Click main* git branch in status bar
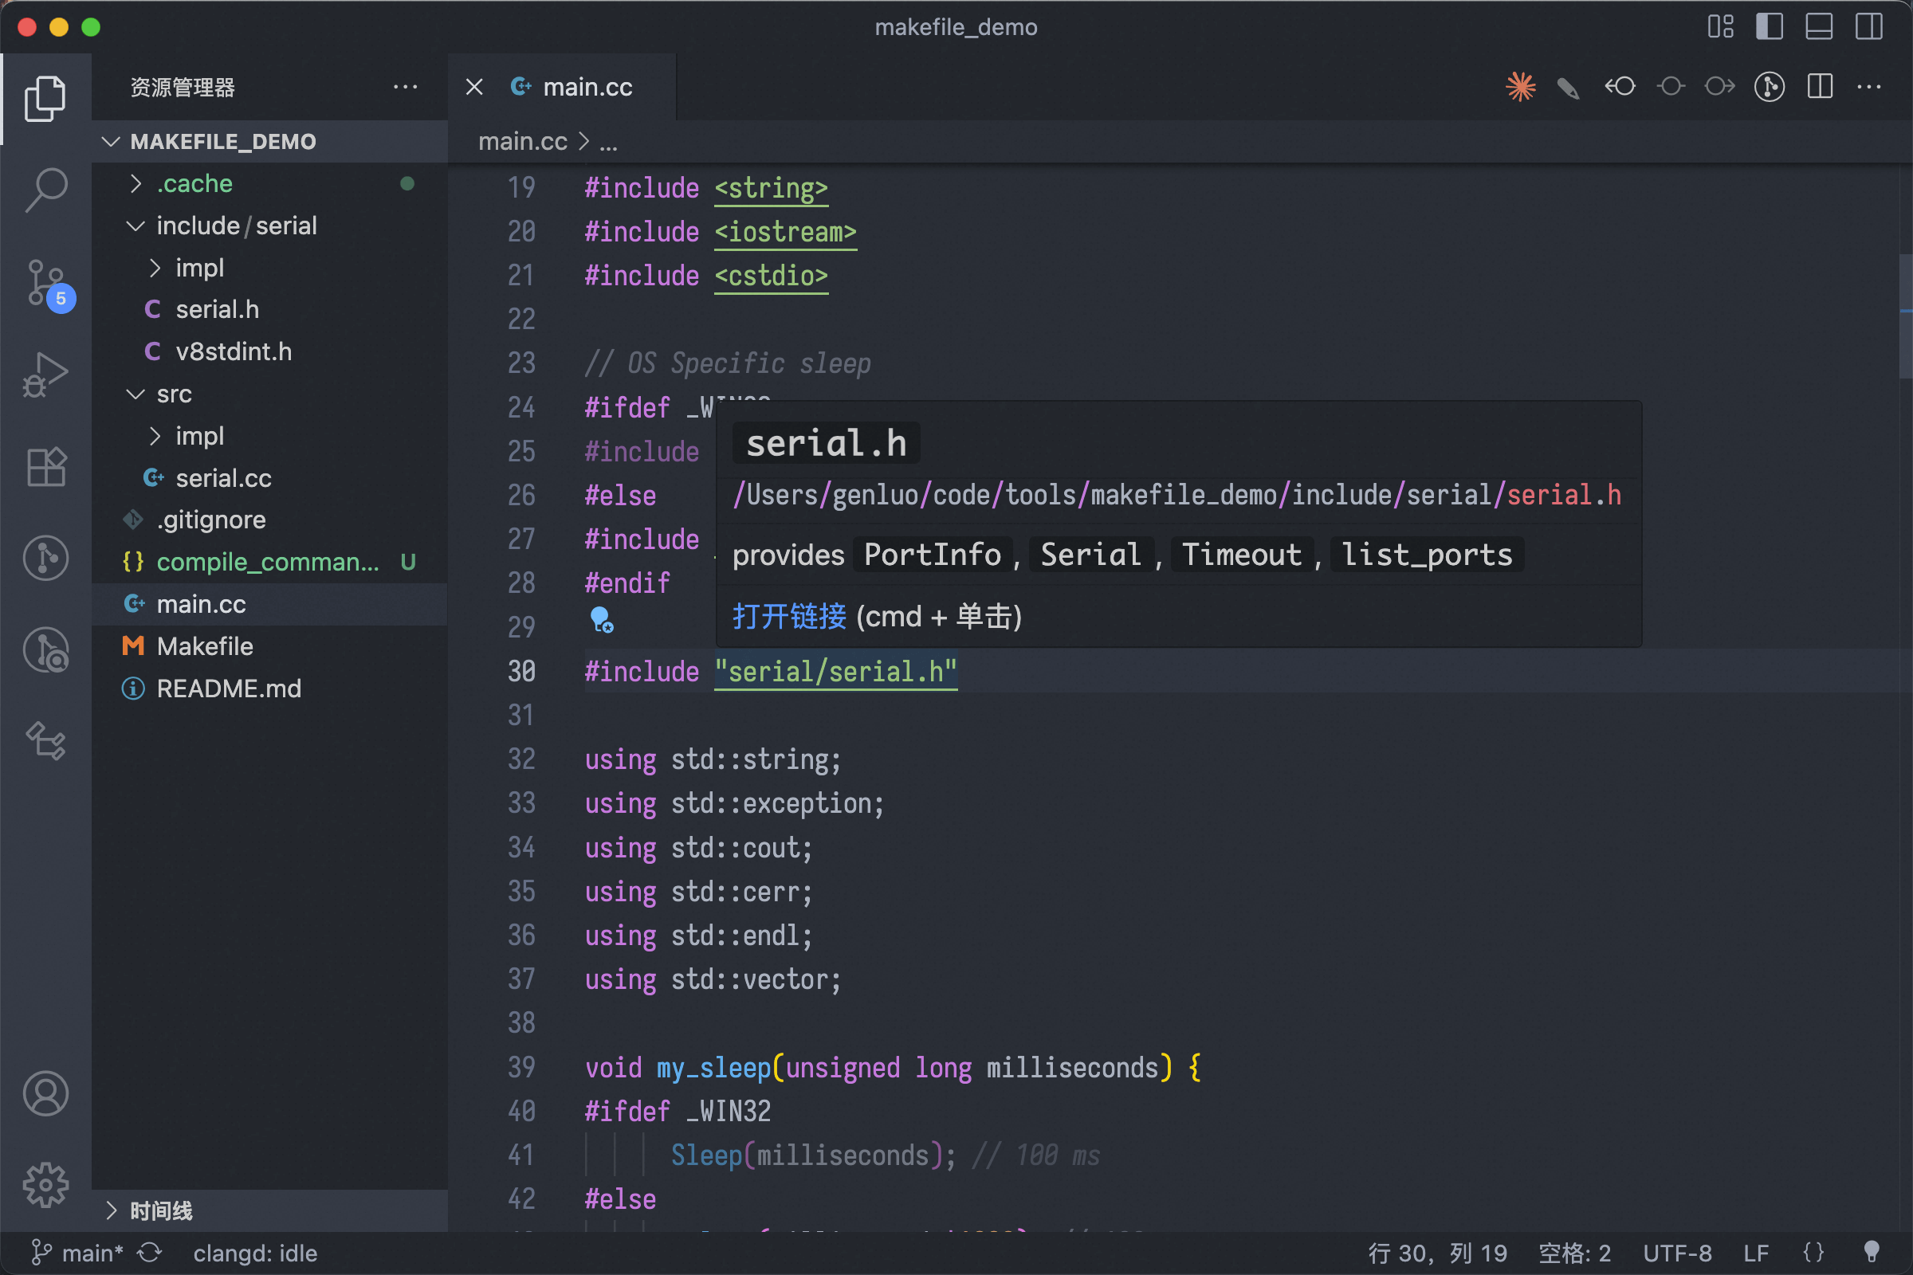 pyautogui.click(x=77, y=1252)
